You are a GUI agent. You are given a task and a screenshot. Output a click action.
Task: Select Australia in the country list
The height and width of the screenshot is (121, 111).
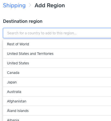pyautogui.click(x=57, y=92)
